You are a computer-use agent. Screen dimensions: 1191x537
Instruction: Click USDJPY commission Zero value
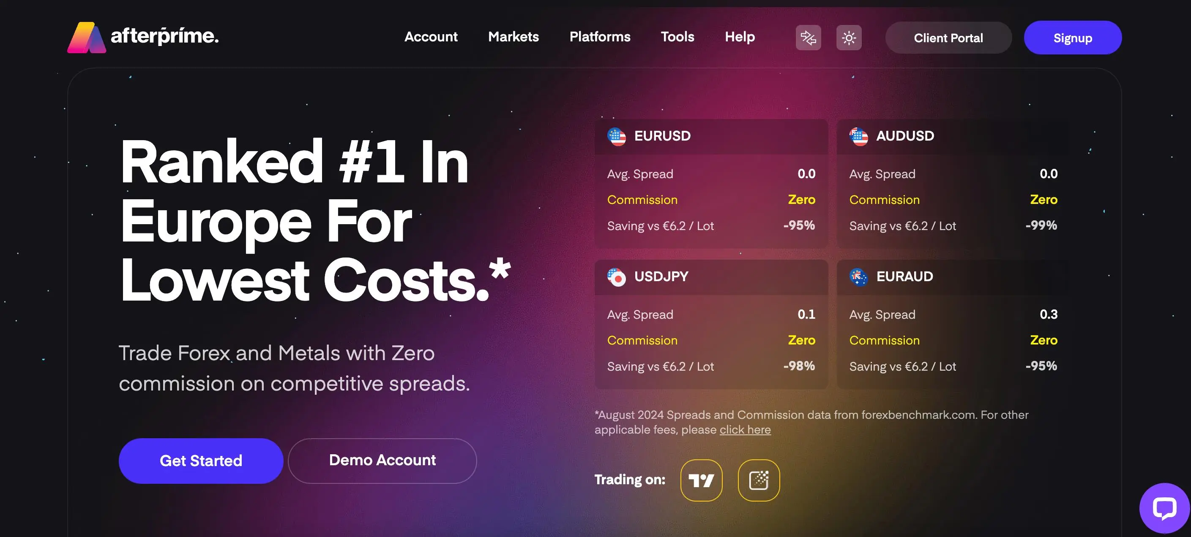point(802,340)
